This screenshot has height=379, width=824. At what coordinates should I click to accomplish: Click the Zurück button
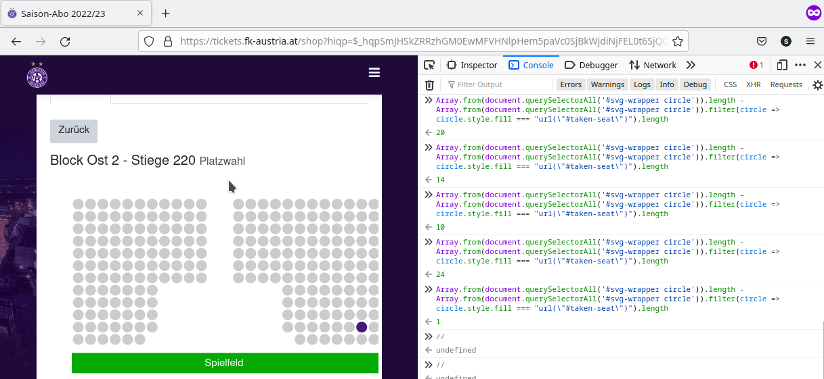click(74, 130)
